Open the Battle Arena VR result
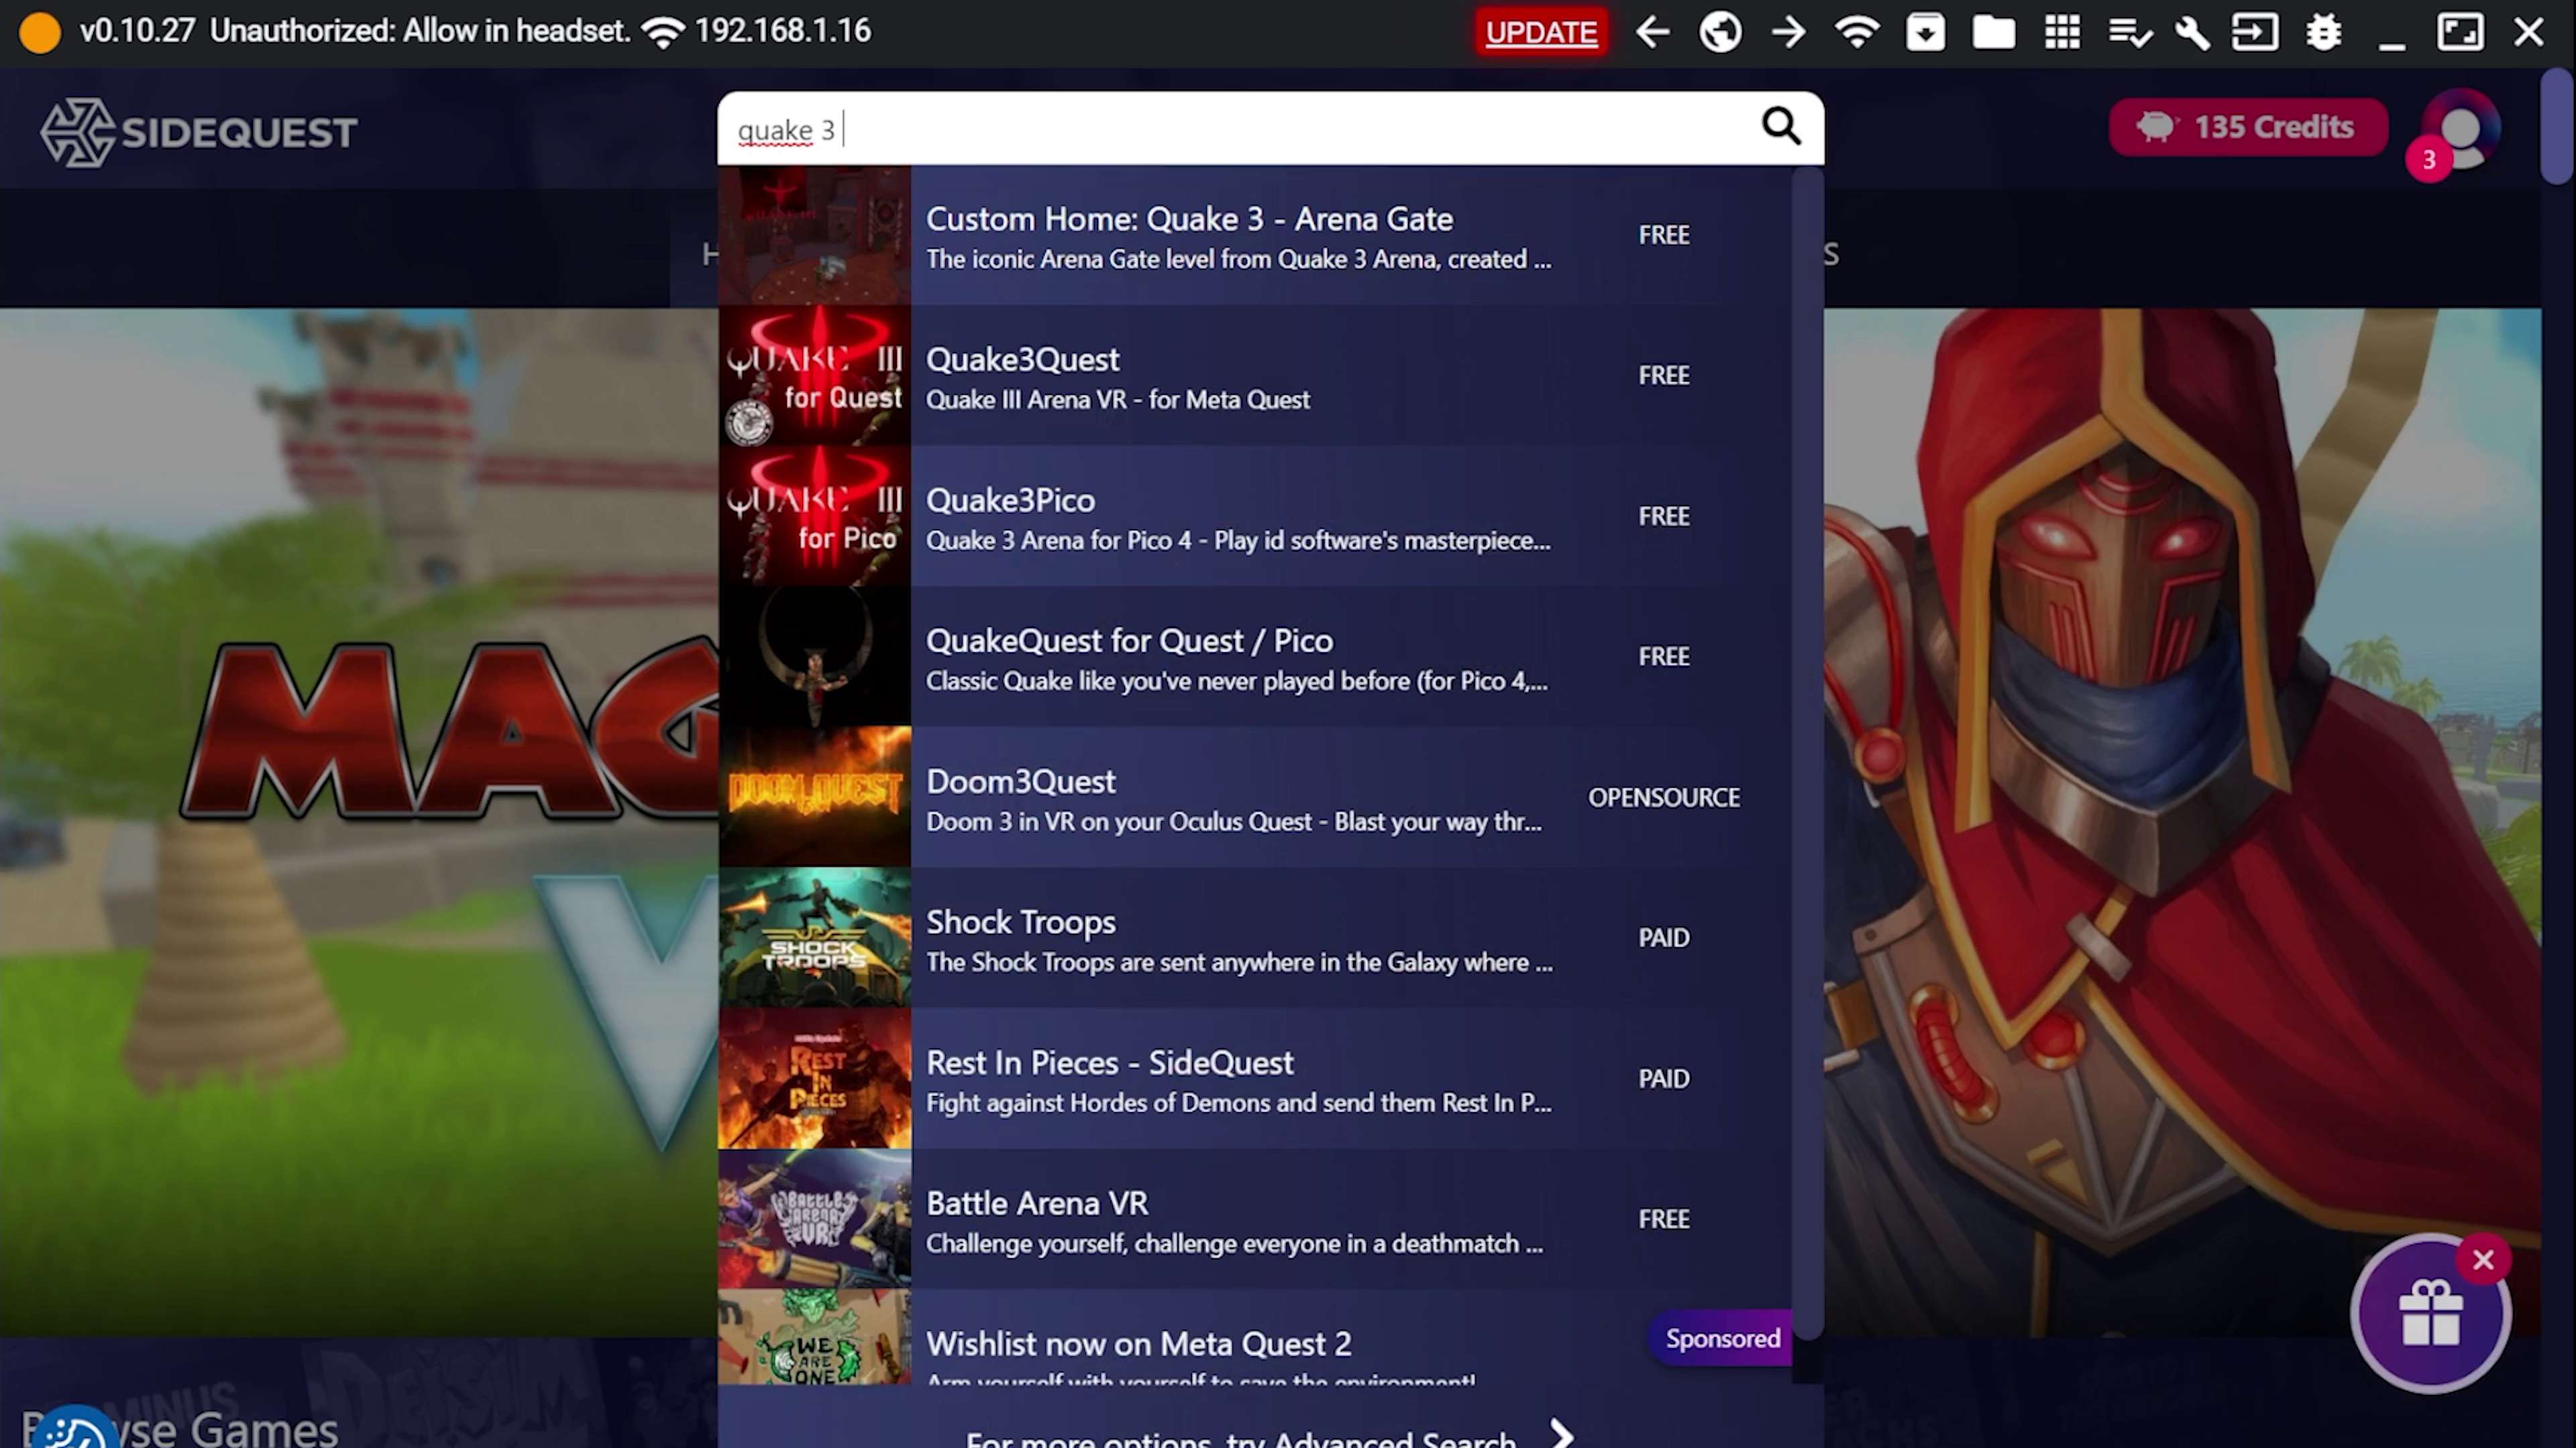2576x1448 pixels. coord(1254,1219)
